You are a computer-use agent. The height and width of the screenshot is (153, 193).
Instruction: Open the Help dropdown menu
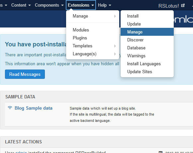[105, 5]
